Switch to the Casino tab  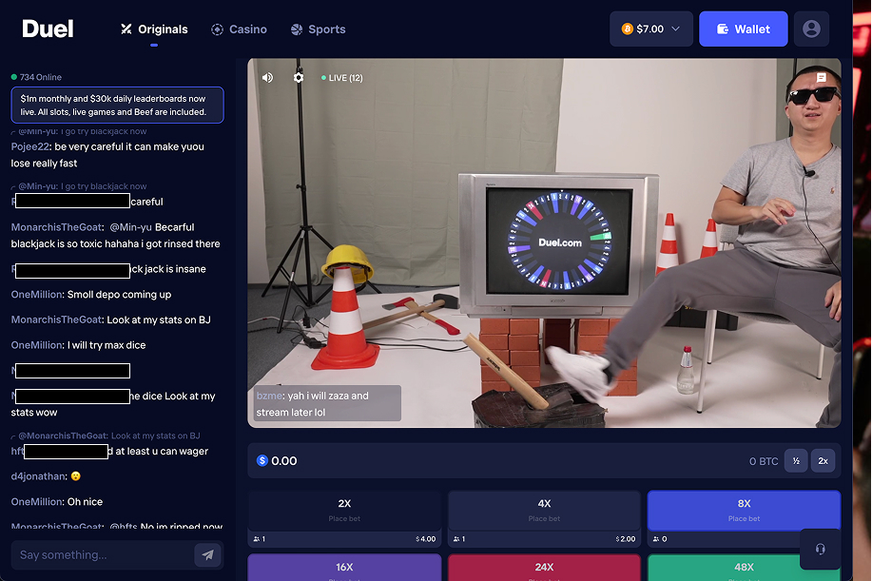[x=239, y=29]
